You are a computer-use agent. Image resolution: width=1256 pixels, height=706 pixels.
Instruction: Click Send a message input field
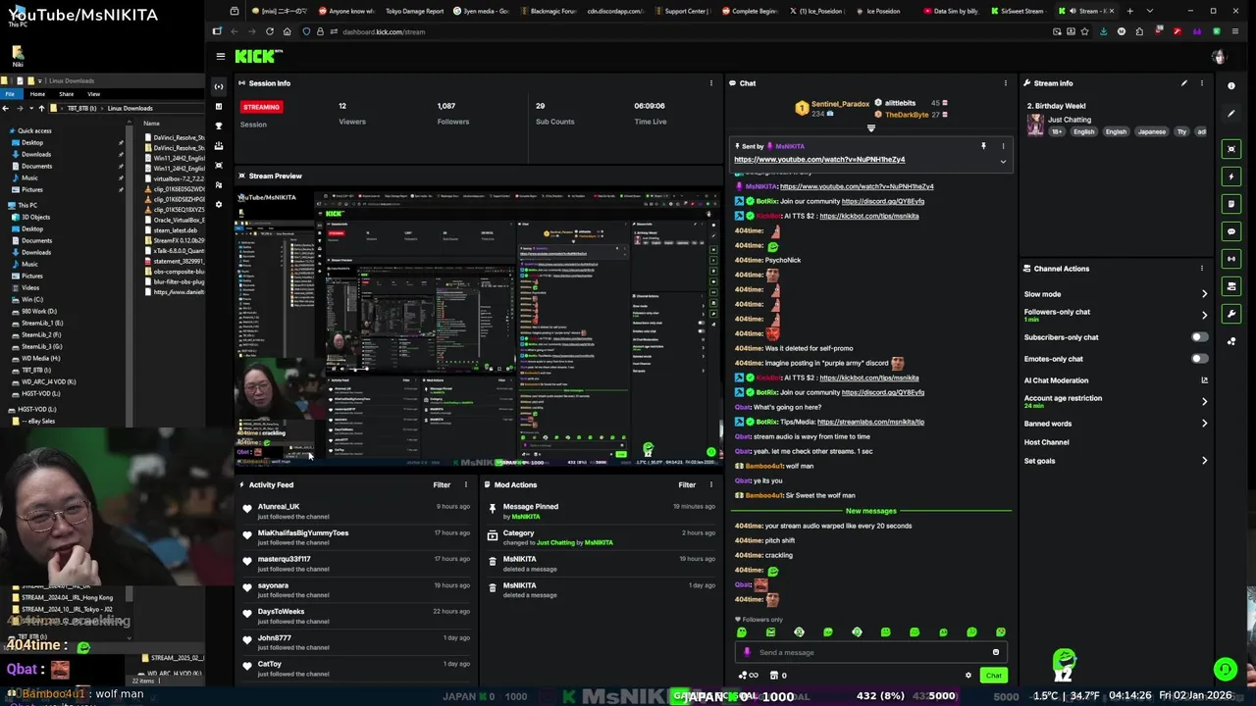click(870, 652)
